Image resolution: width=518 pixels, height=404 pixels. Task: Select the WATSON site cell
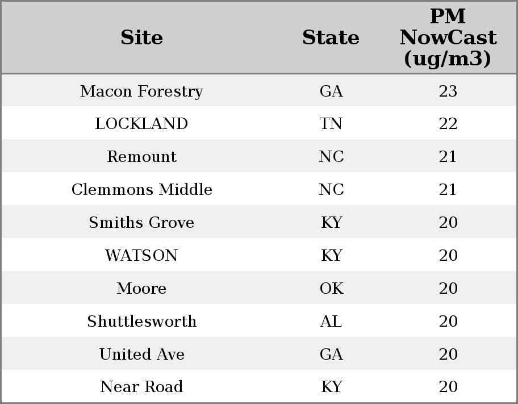pyautogui.click(x=142, y=255)
